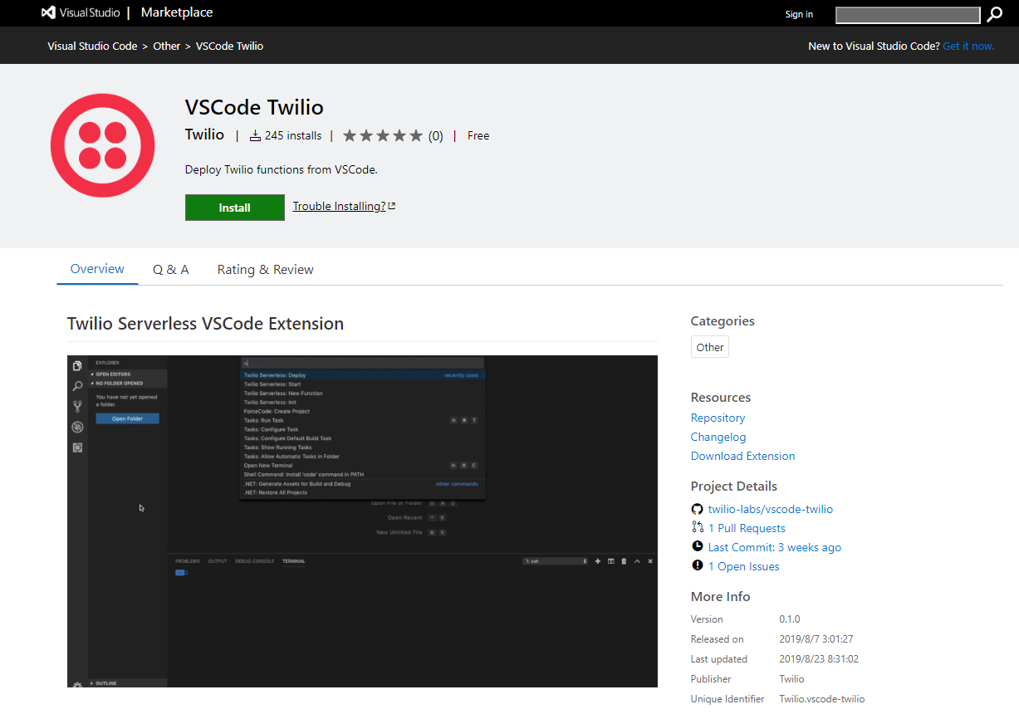This screenshot has height=714, width=1019.
Task: Select the Overview tab
Action: pyautogui.click(x=97, y=269)
